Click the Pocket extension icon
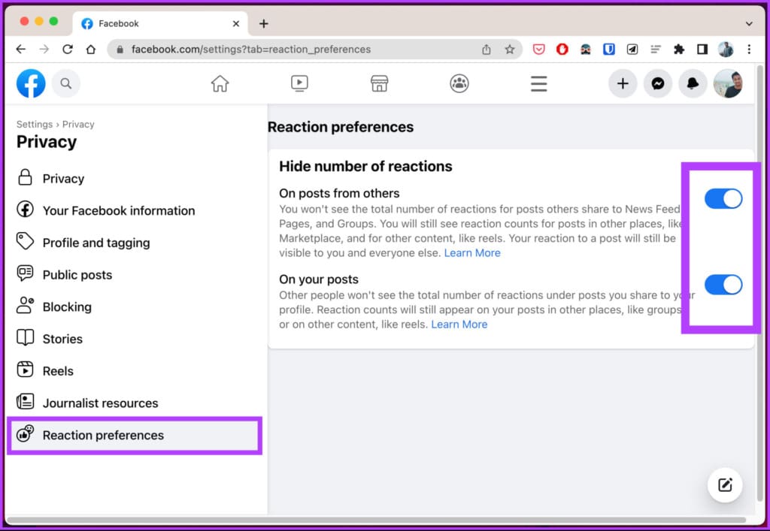 [x=538, y=49]
